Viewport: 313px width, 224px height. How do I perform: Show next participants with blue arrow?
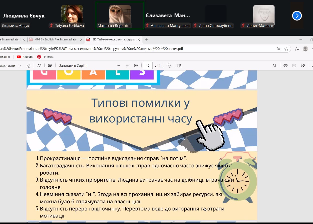tap(297, 16)
